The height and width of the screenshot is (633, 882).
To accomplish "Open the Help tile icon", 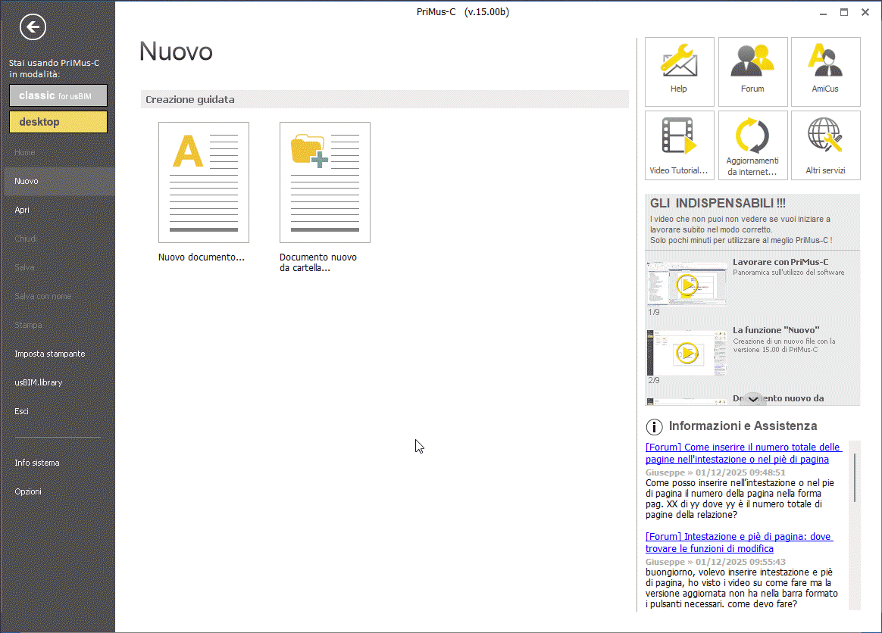I will pos(679,63).
